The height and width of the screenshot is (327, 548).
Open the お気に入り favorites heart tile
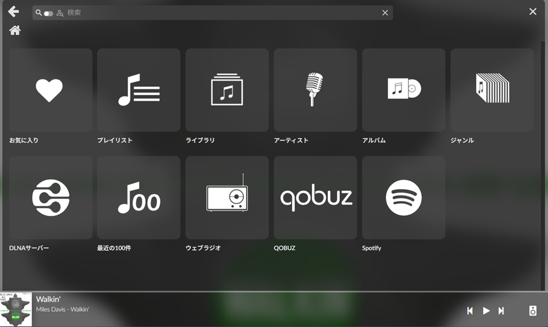[x=51, y=90]
